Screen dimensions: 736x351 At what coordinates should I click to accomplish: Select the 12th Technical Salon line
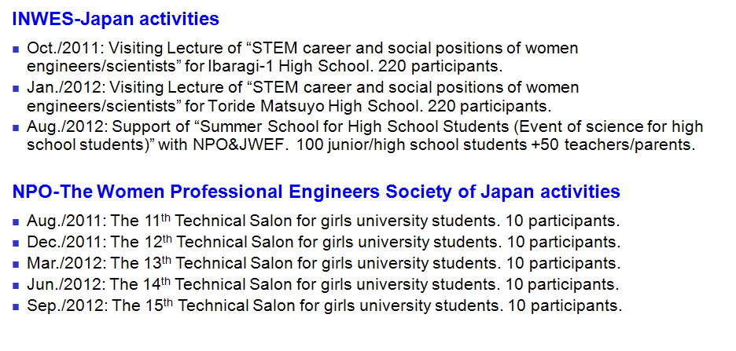323,242
